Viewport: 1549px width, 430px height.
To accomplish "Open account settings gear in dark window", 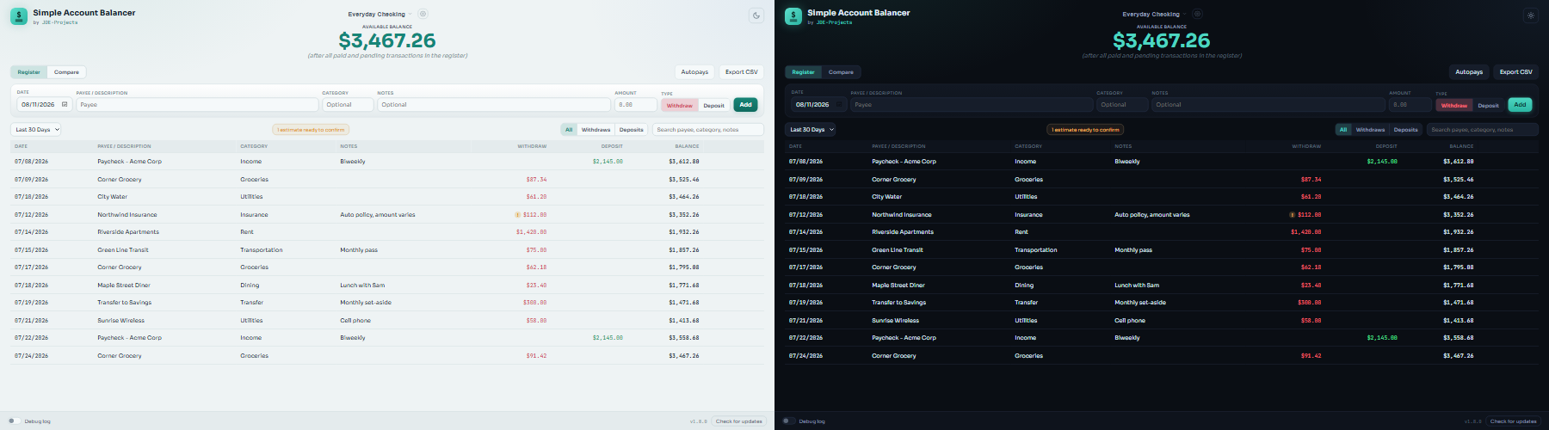I will (1197, 14).
